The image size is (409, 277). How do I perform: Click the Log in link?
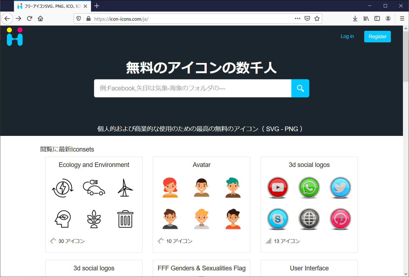click(x=347, y=36)
